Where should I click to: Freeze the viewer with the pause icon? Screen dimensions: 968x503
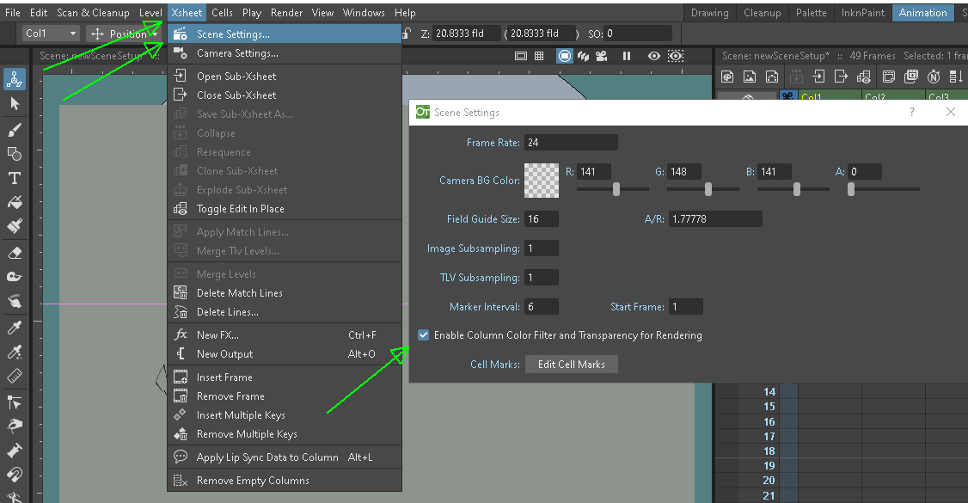coord(628,56)
